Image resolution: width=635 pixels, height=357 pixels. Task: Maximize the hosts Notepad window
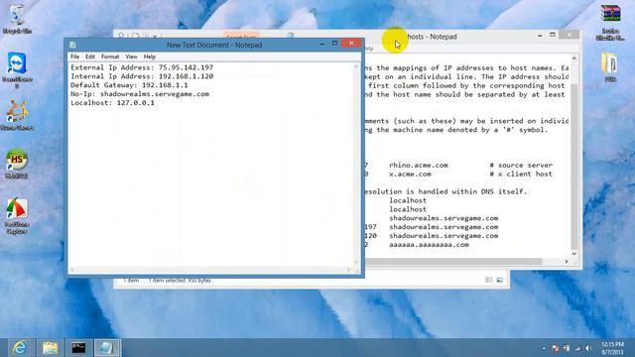(x=553, y=36)
